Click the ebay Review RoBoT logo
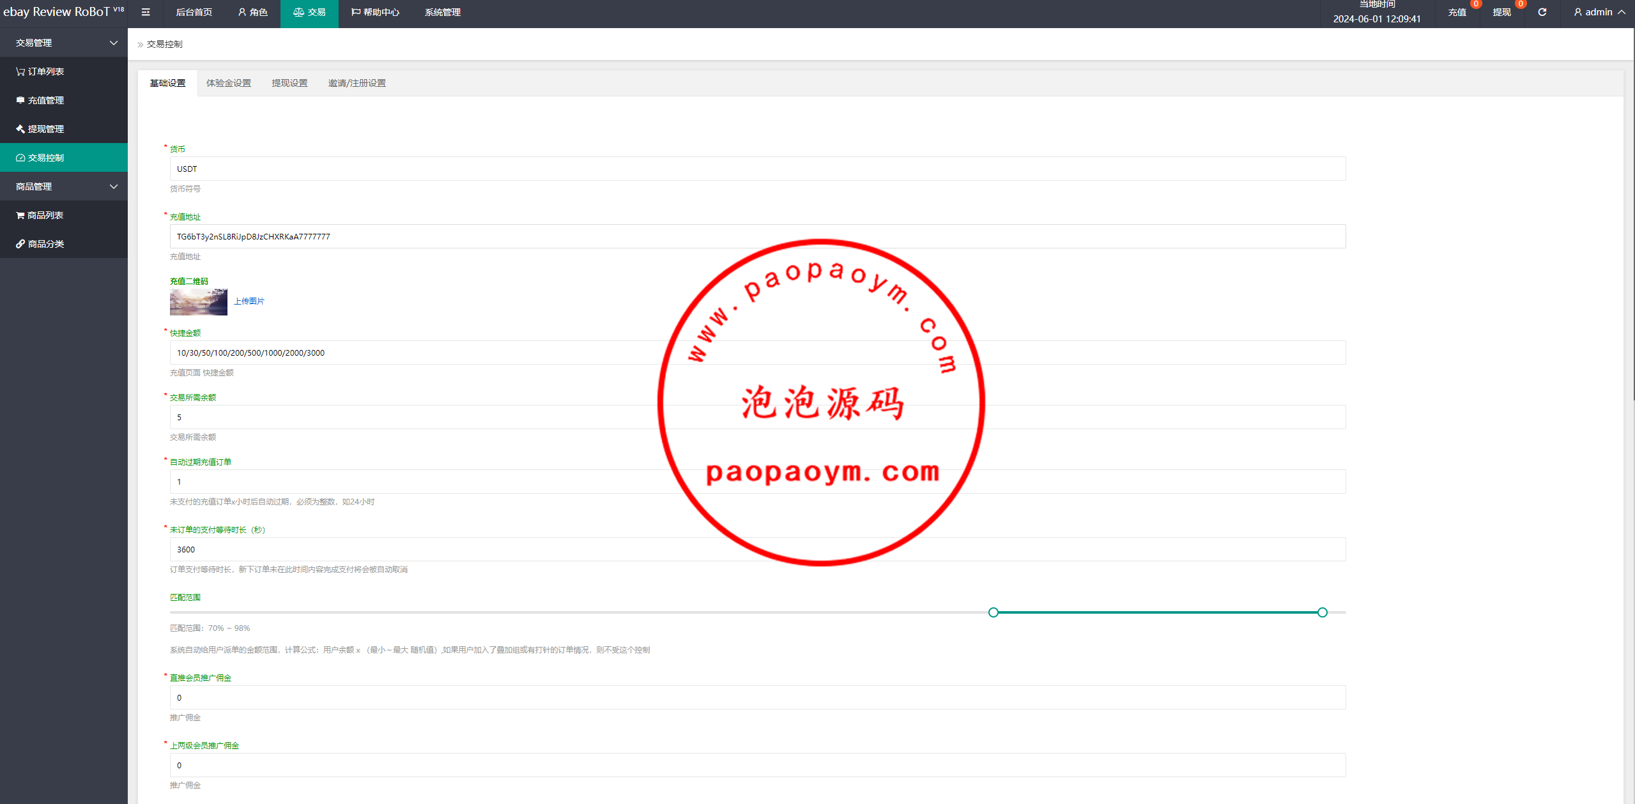This screenshot has height=804, width=1635. coord(64,12)
